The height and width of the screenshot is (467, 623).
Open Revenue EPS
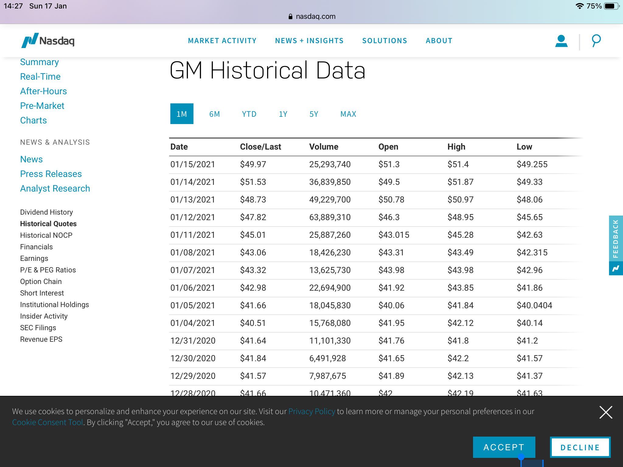pos(41,339)
